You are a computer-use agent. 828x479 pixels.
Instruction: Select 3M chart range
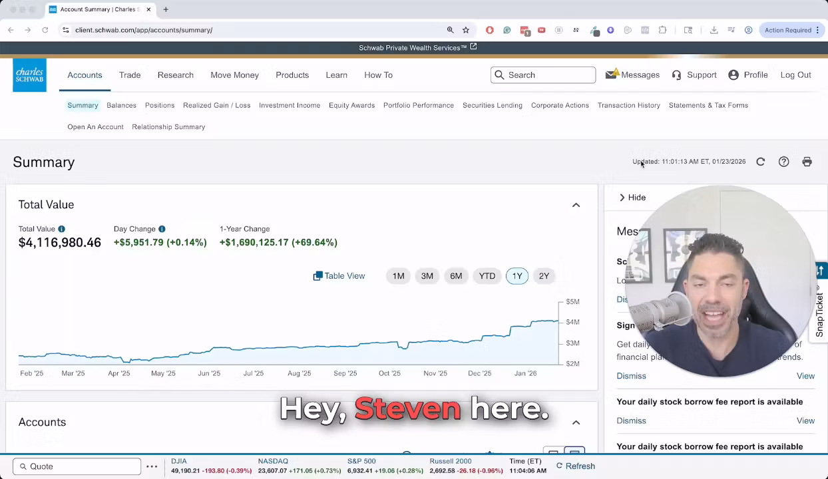(x=427, y=276)
